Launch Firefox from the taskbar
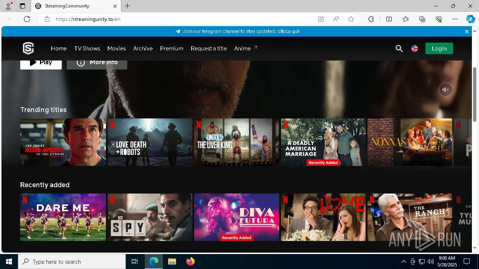The image size is (479, 269). point(190,262)
